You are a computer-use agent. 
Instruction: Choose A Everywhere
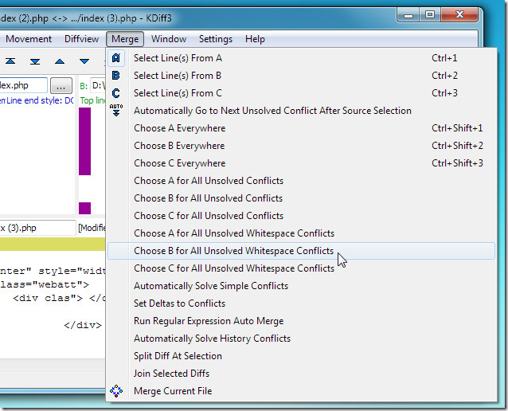(301, 128)
